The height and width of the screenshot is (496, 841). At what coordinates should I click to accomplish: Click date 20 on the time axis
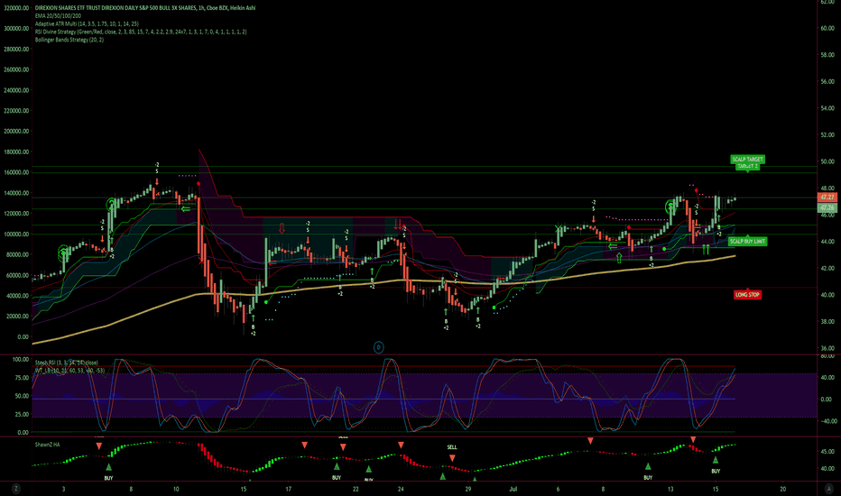tap(783, 489)
